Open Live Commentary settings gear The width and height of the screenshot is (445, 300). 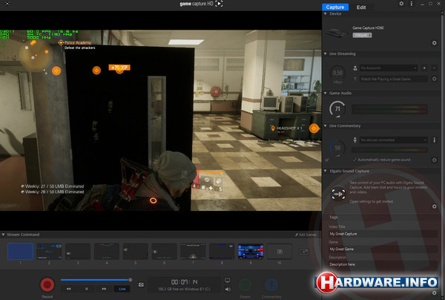(x=434, y=160)
